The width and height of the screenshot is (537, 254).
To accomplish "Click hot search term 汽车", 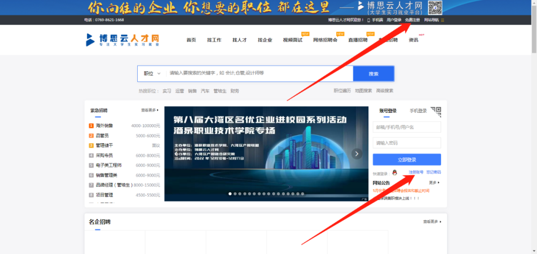I will 205,91.
